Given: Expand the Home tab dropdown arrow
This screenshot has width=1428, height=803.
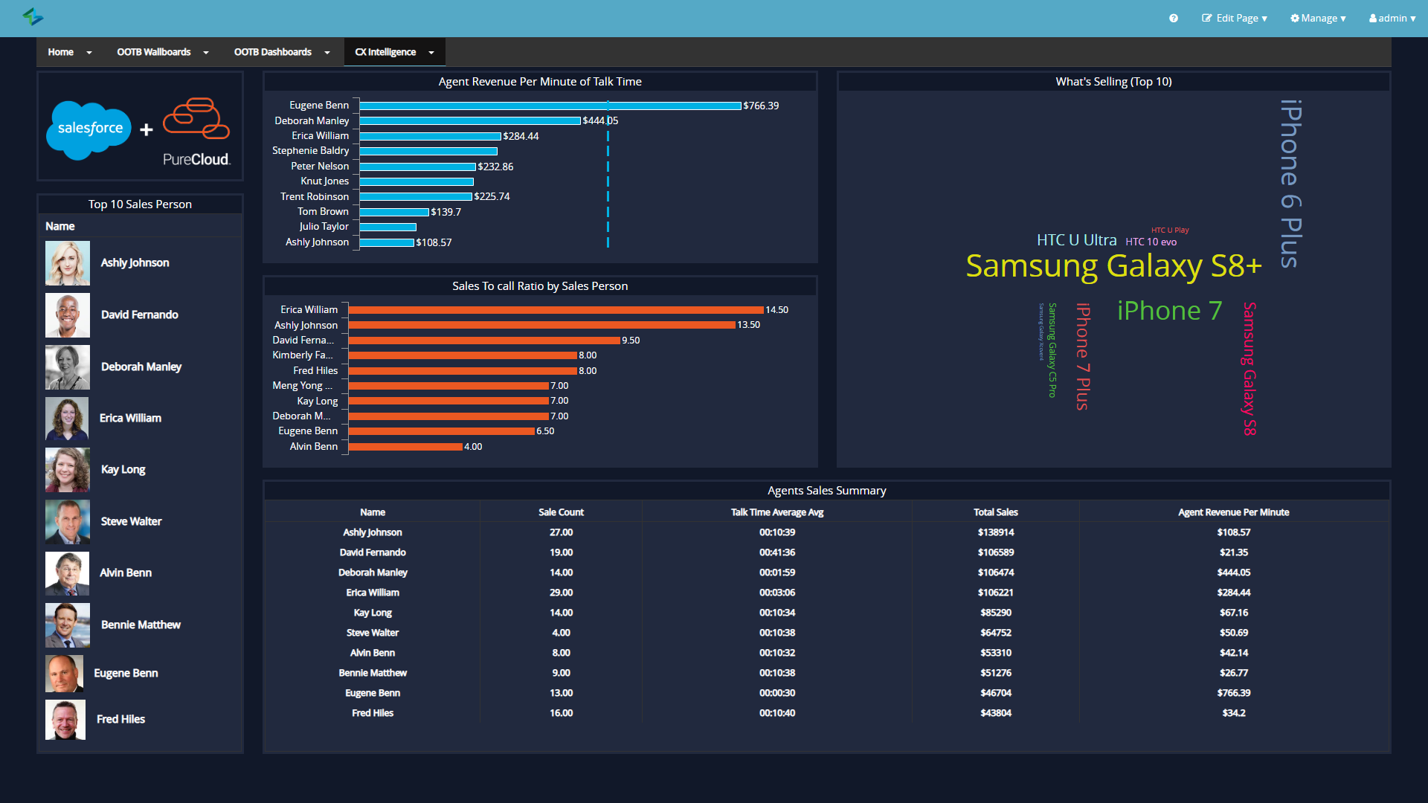Looking at the screenshot, I should [89, 53].
